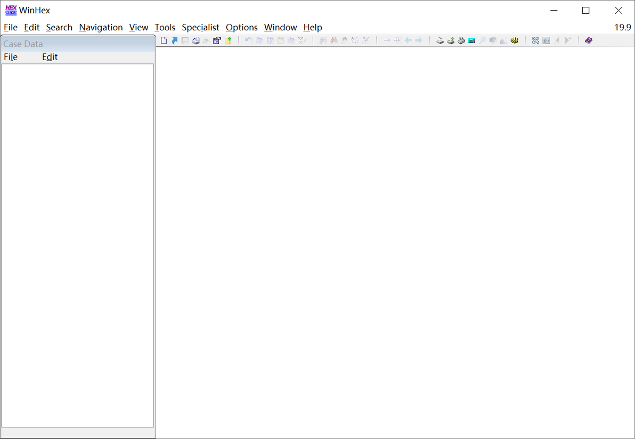Click the disk drive with document icon
Screen dimensions: 635x439
coord(196,40)
